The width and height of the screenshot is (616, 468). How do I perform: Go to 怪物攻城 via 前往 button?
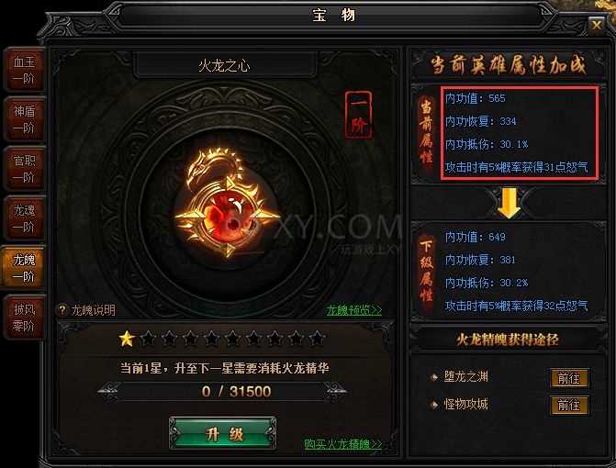(x=569, y=406)
